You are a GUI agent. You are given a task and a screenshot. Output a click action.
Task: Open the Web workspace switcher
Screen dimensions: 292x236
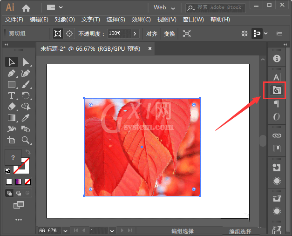pyautogui.click(x=164, y=7)
